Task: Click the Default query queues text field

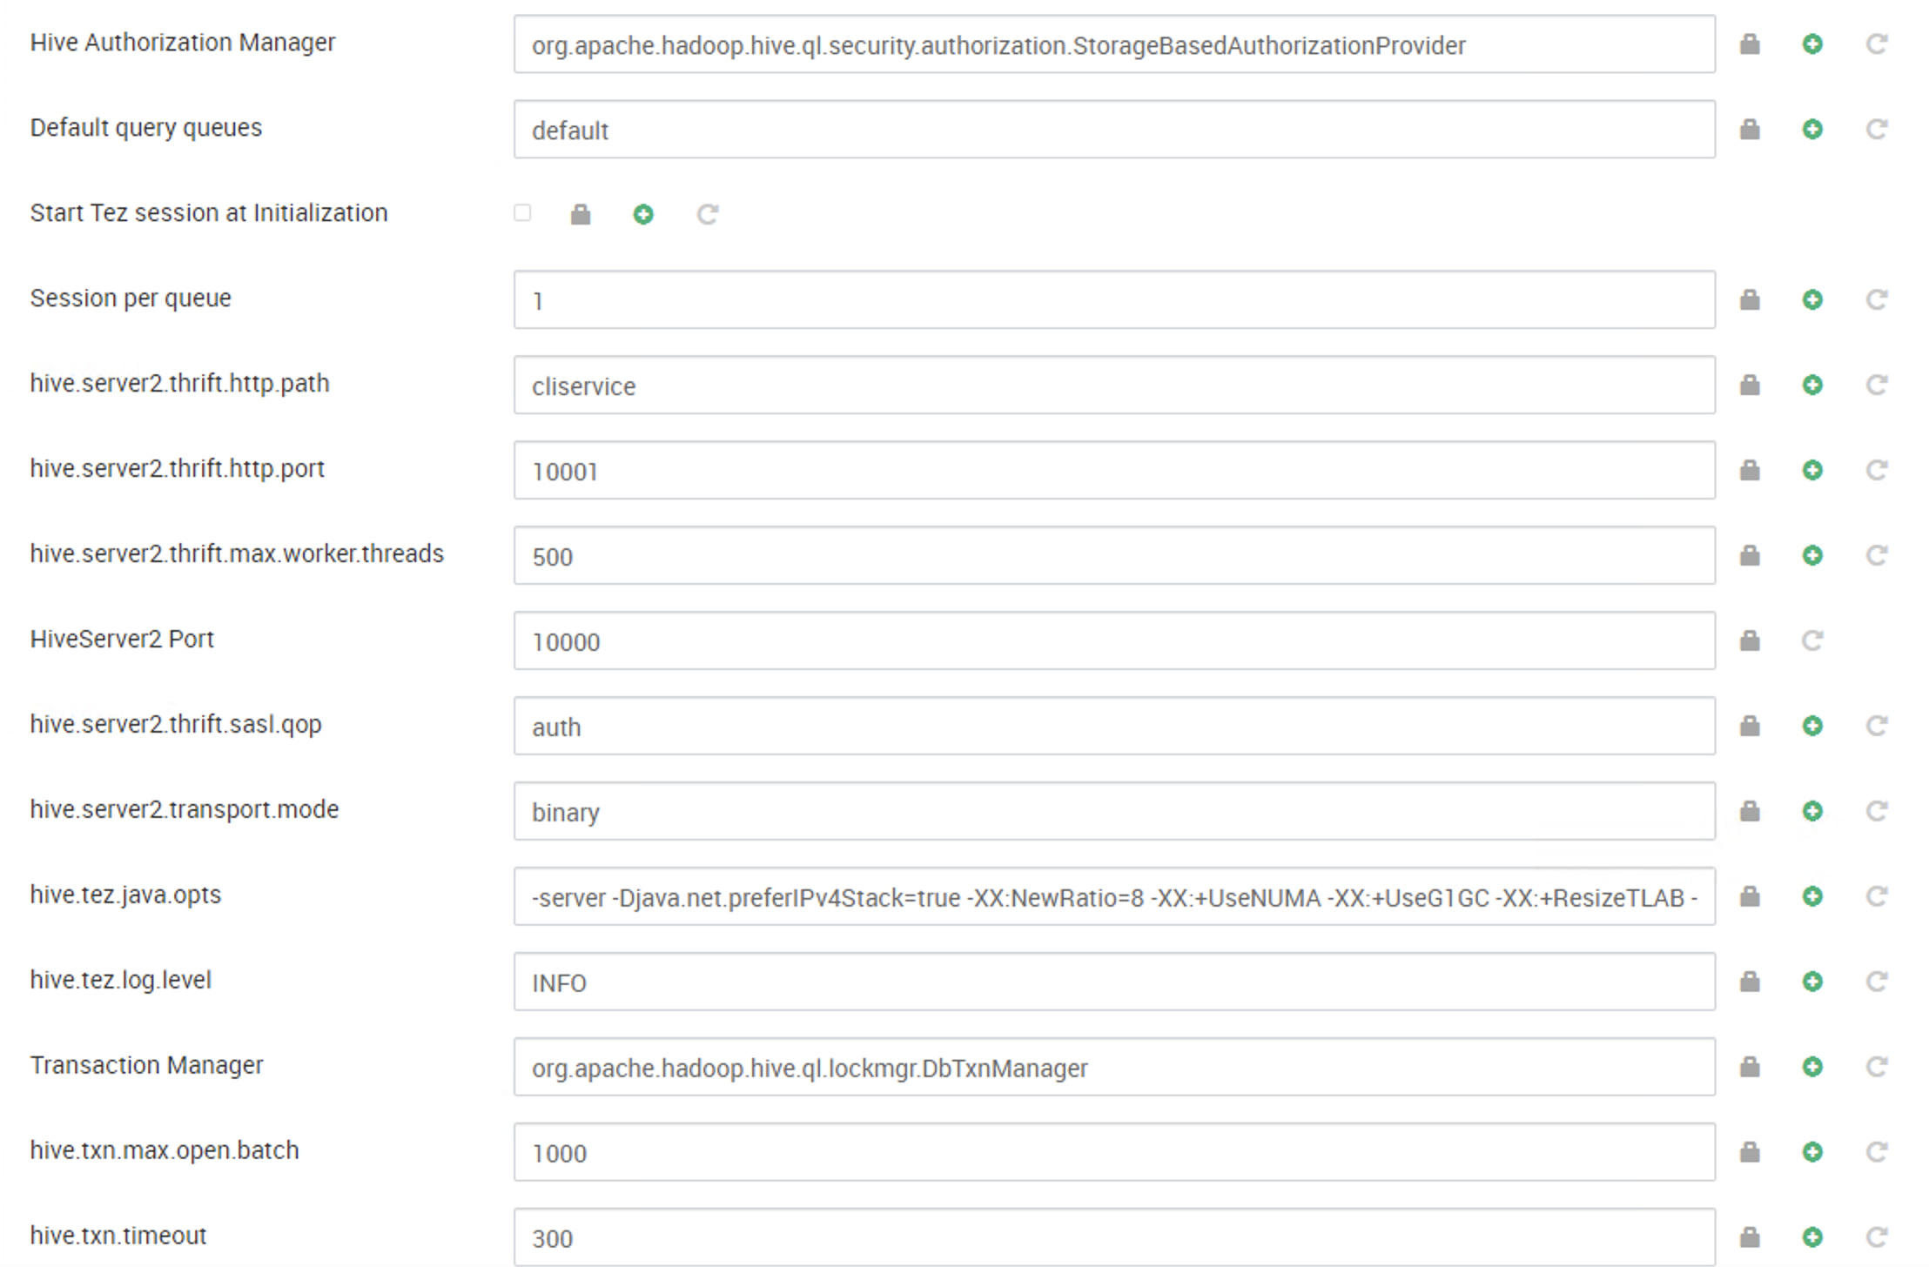Action: (x=1114, y=130)
